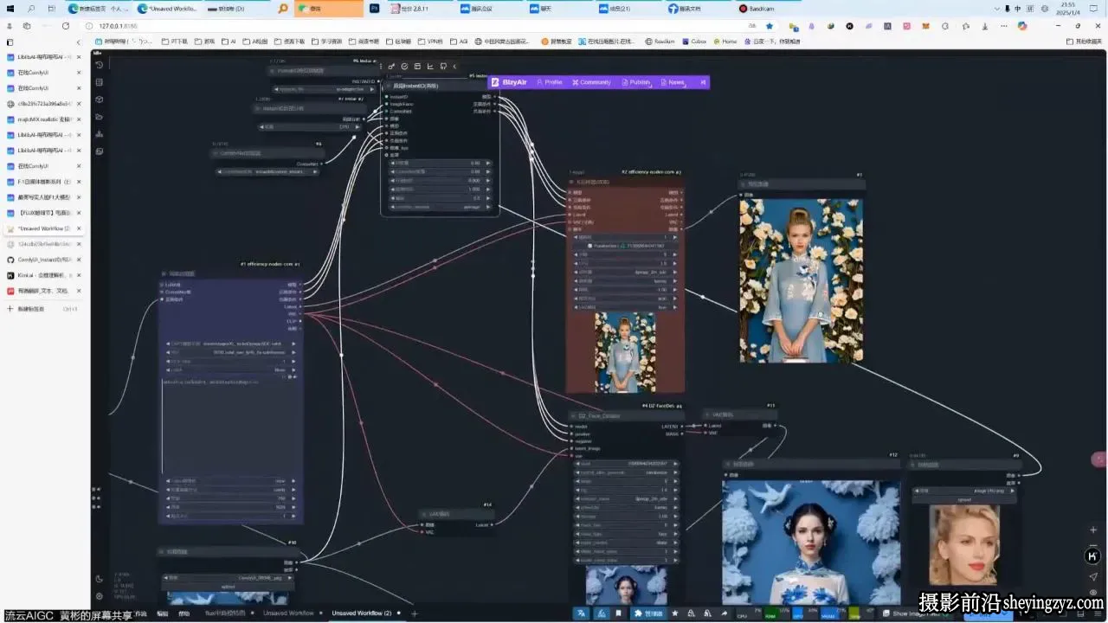Click the bookmark star in address bar
The width and height of the screenshot is (1108, 623).
[x=770, y=26]
